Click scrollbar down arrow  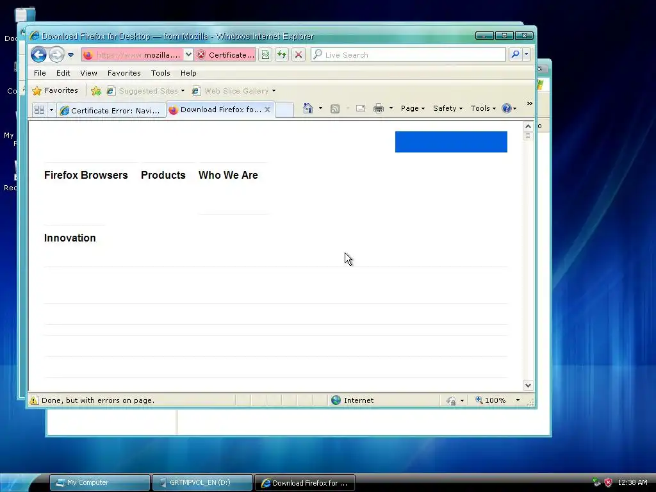(528, 385)
